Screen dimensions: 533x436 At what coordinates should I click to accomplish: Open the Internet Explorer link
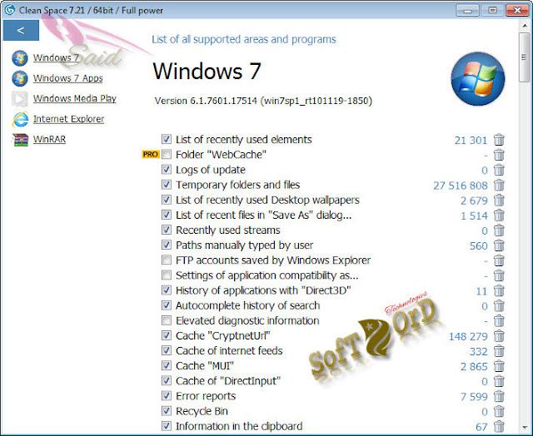tap(68, 119)
